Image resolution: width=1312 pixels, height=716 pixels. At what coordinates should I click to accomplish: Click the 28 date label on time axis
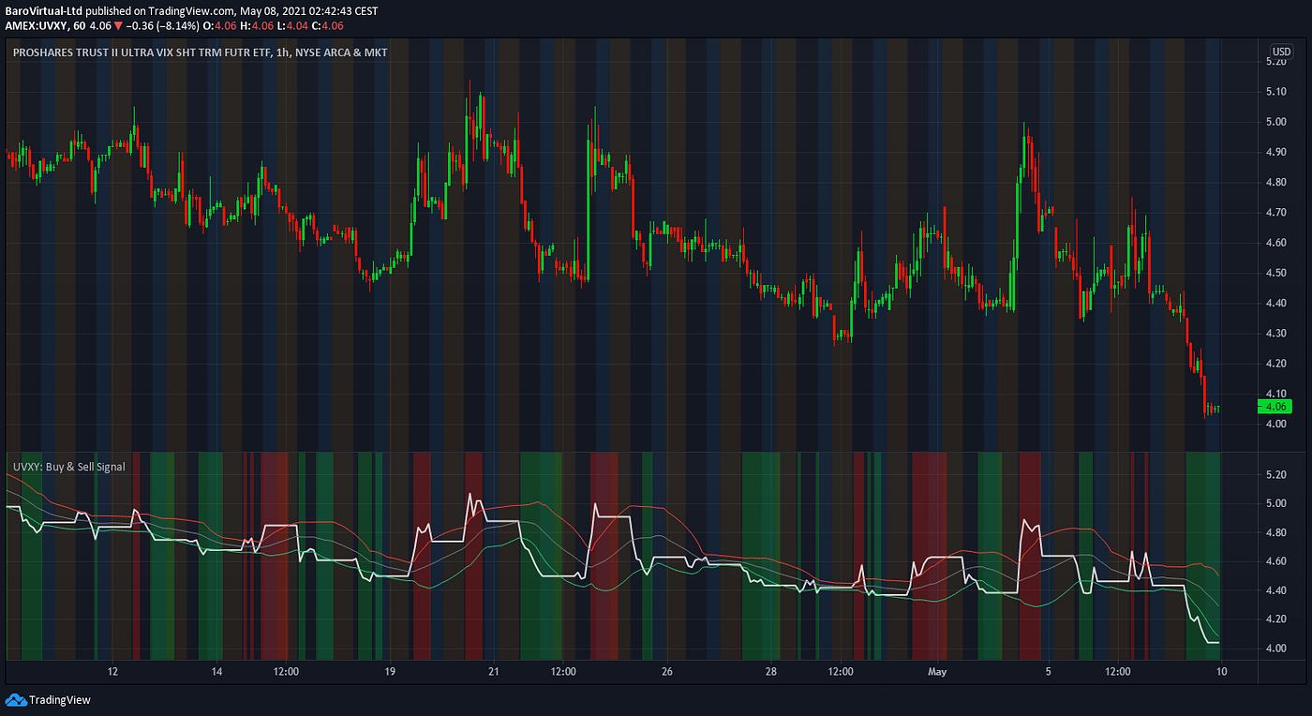click(771, 672)
